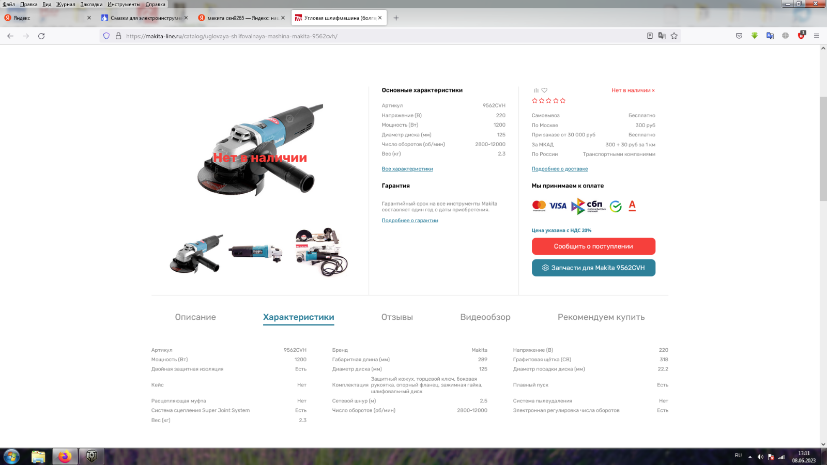The image size is (827, 465).
Task: Open tracking protection shield in address bar
Action: coord(106,36)
